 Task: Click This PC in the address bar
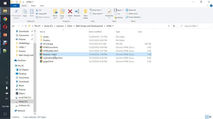(37, 26)
